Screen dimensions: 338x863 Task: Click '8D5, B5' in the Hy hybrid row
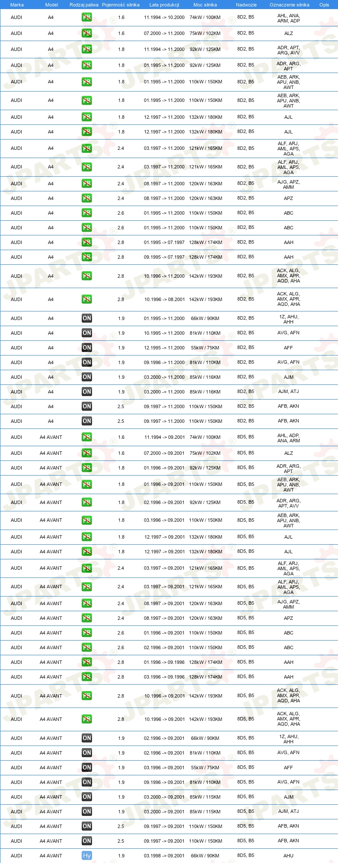246,855
